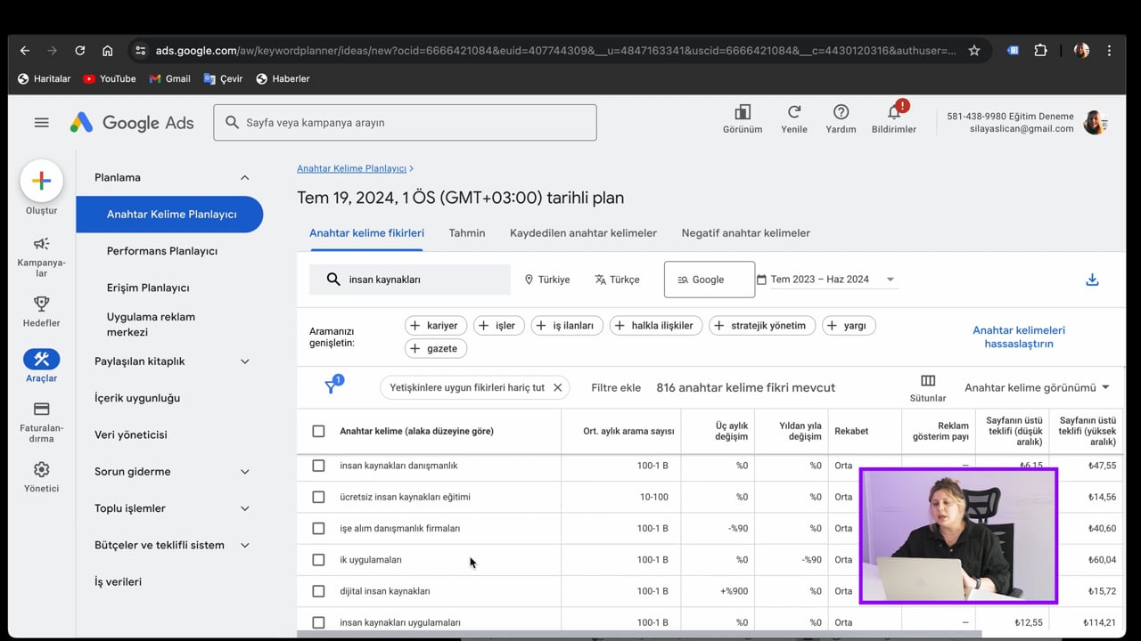The height and width of the screenshot is (641, 1141).
Task: Open the Sütunlar columns icon
Action: pyautogui.click(x=928, y=381)
